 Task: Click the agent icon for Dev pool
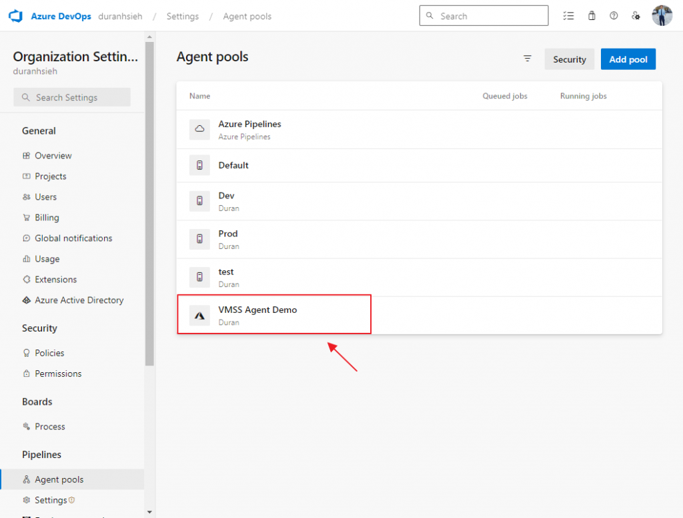click(x=199, y=201)
